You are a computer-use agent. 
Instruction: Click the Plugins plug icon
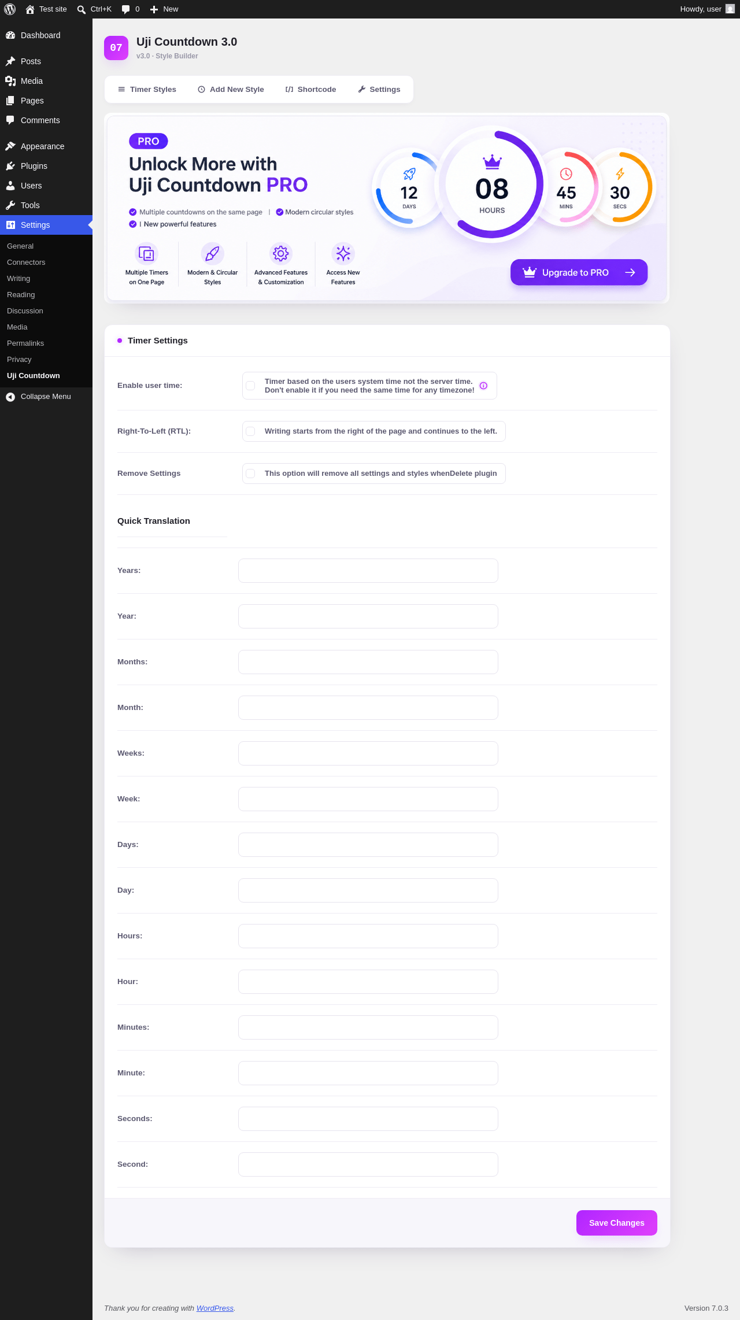pyautogui.click(x=10, y=166)
